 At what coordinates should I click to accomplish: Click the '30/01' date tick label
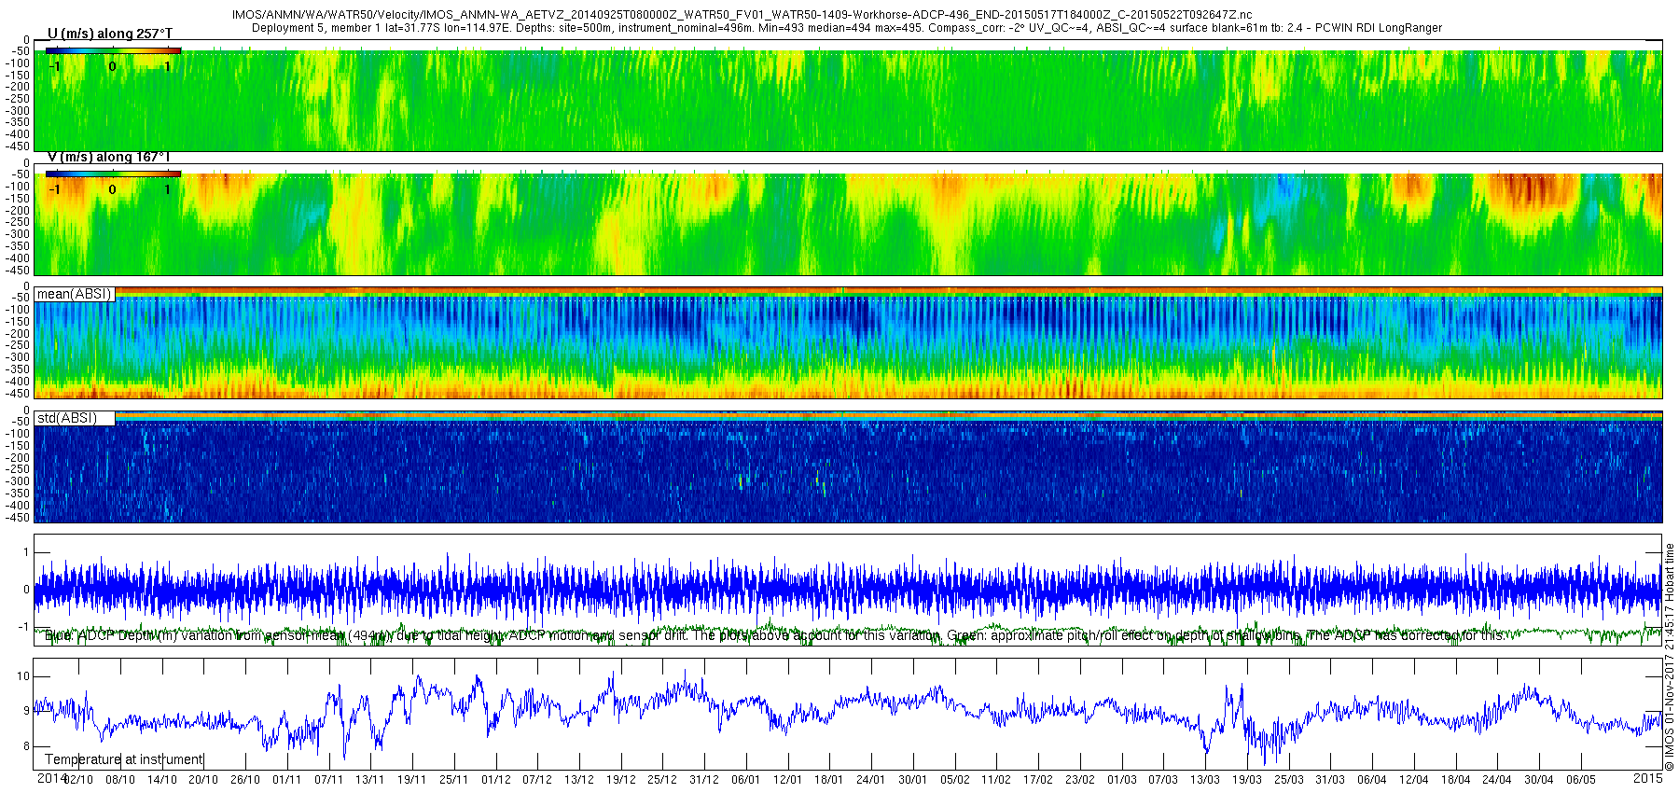pyautogui.click(x=913, y=780)
